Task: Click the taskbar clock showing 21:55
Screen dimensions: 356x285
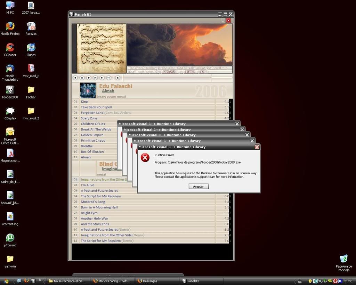Action: point(348,281)
